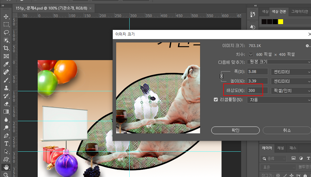Select the Move tool
Viewport: 311px width, 177px height.
[6, 16]
